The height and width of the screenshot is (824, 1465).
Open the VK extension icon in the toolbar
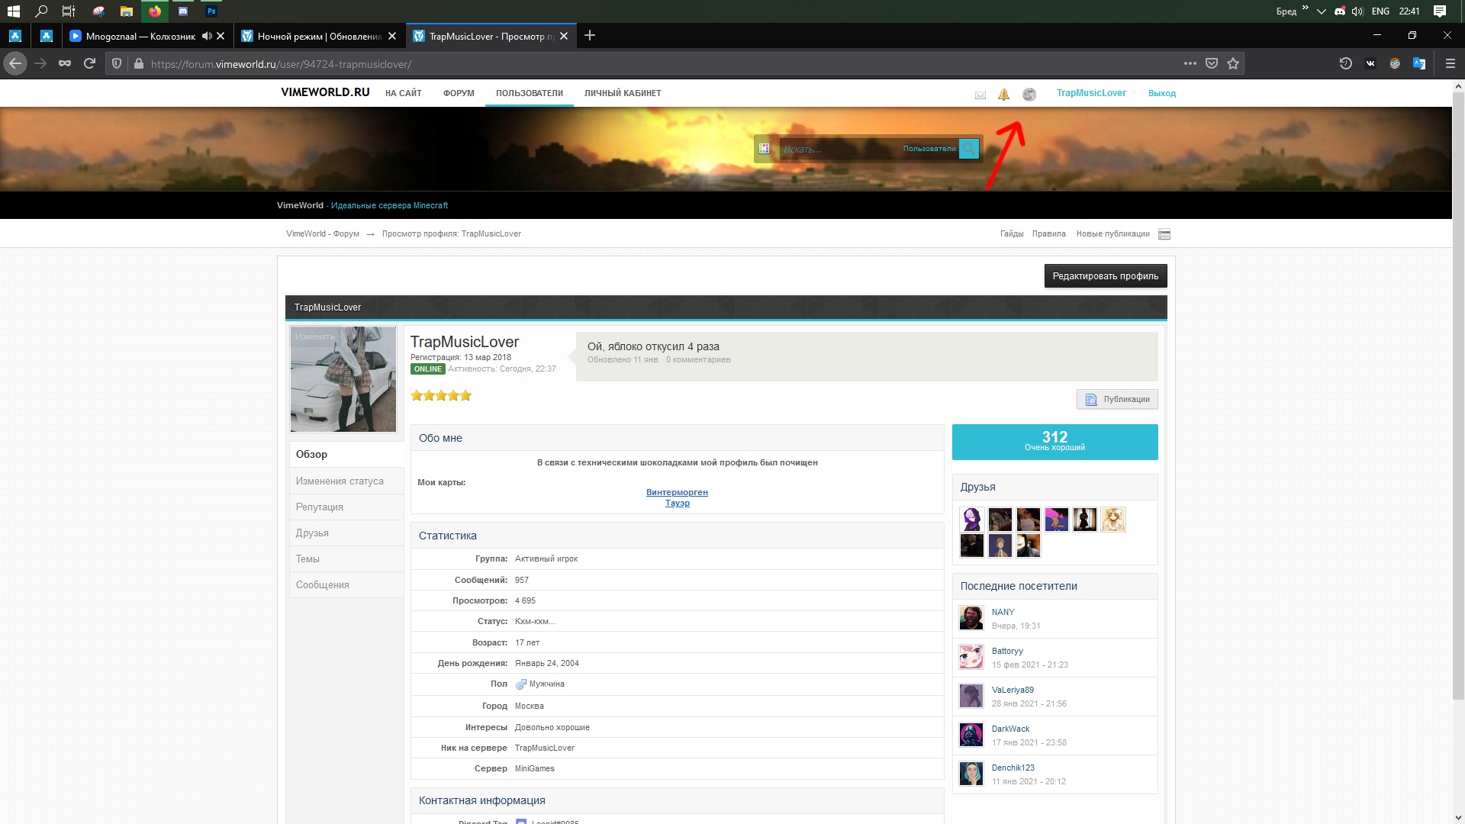coord(1370,64)
